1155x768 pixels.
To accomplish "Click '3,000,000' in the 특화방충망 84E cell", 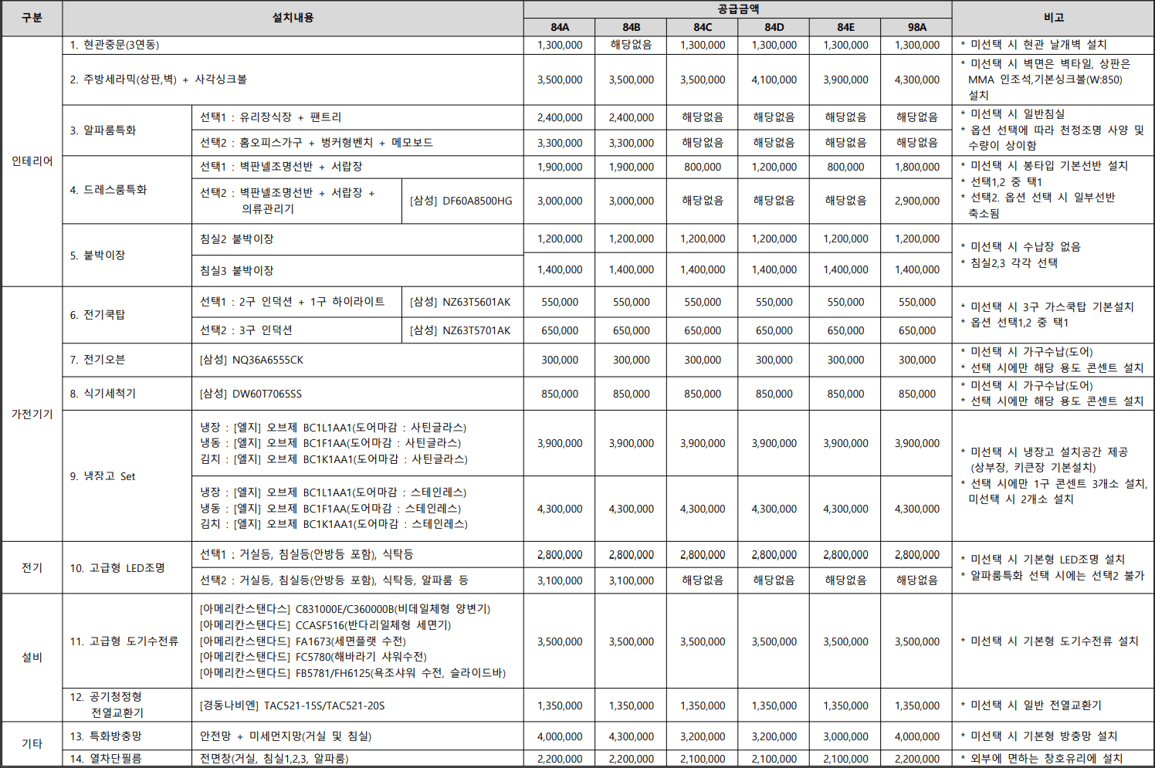I will (x=845, y=736).
